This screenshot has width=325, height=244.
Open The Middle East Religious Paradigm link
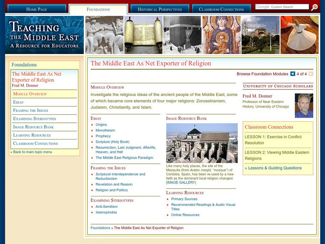coord(124,158)
